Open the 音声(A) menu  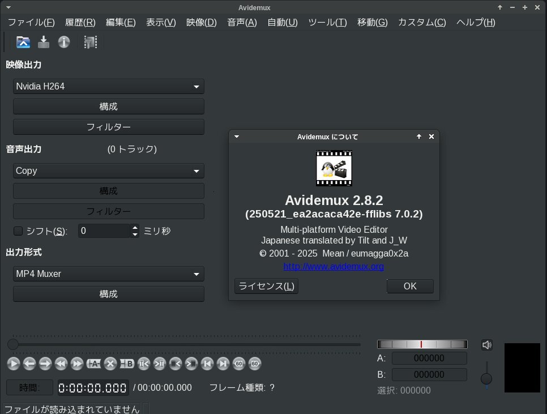click(x=242, y=22)
